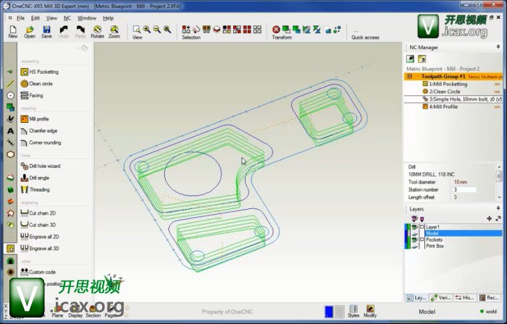Click the New file icon

tap(12, 32)
